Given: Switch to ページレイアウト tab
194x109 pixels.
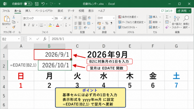Looking at the screenshot, I should pos(44,11).
